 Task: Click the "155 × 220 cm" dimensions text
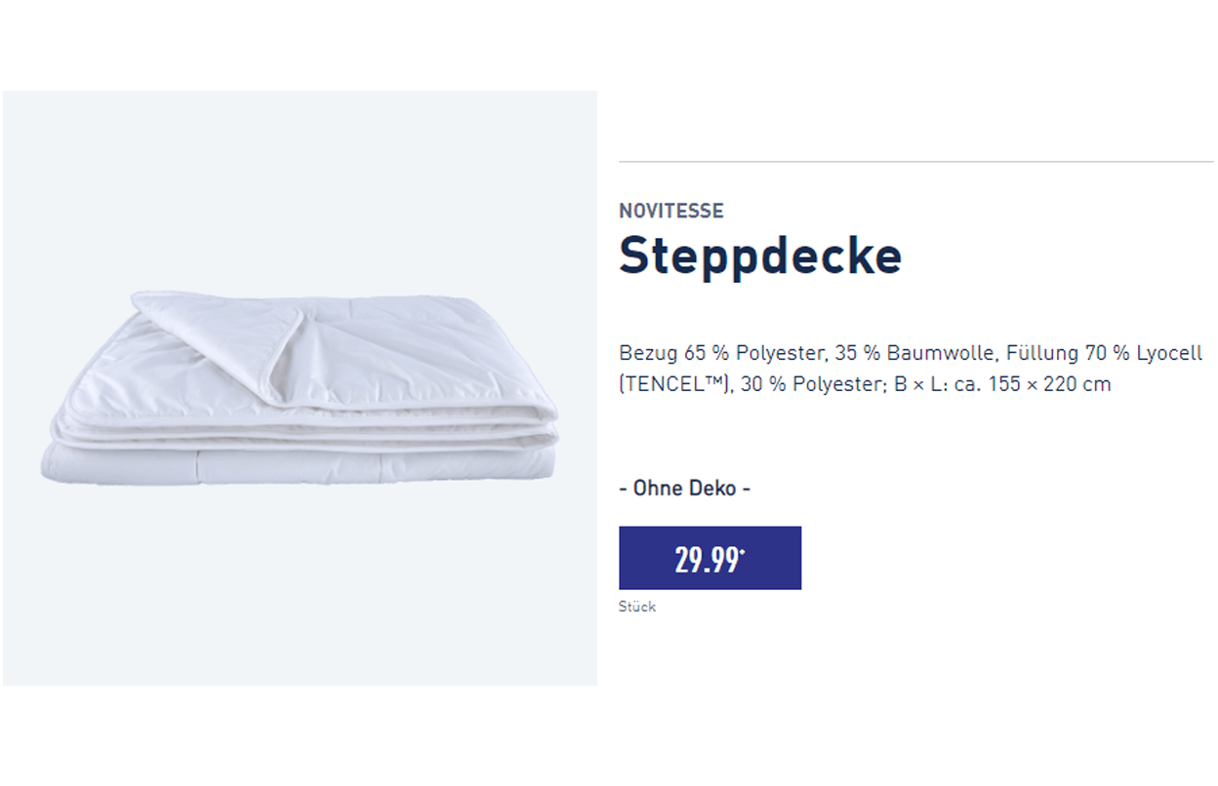tap(1049, 384)
